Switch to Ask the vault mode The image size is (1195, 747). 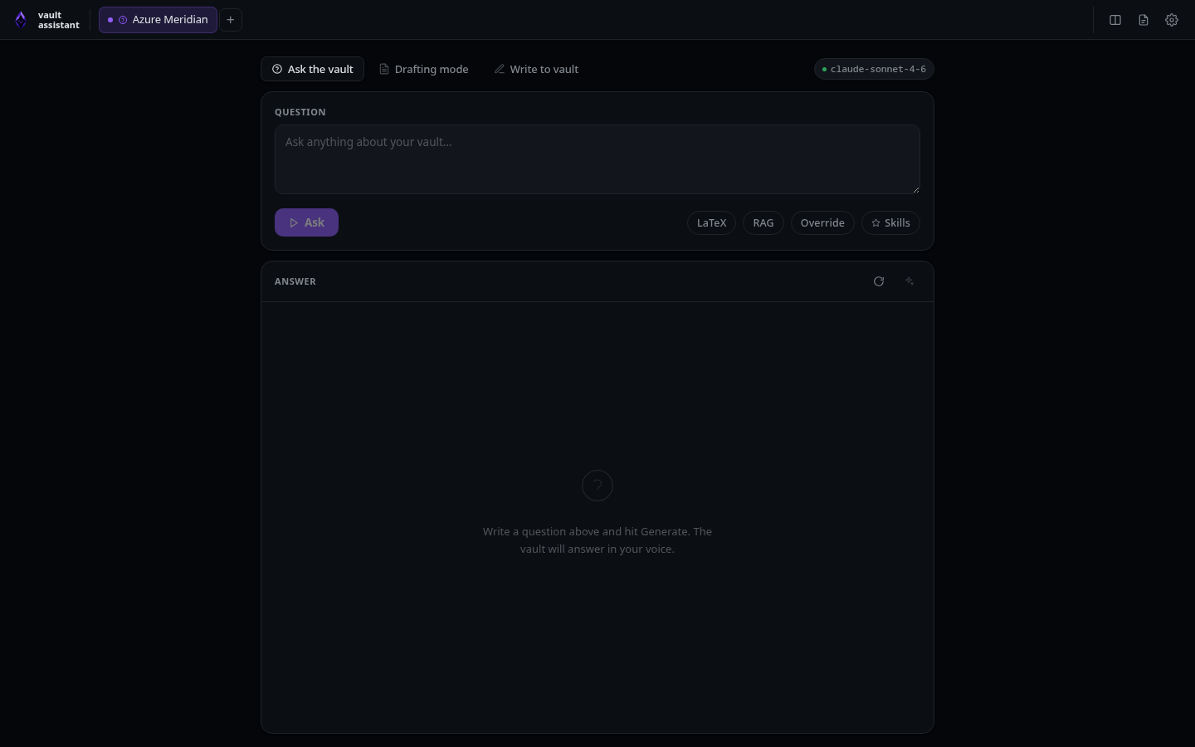pyautogui.click(x=313, y=69)
